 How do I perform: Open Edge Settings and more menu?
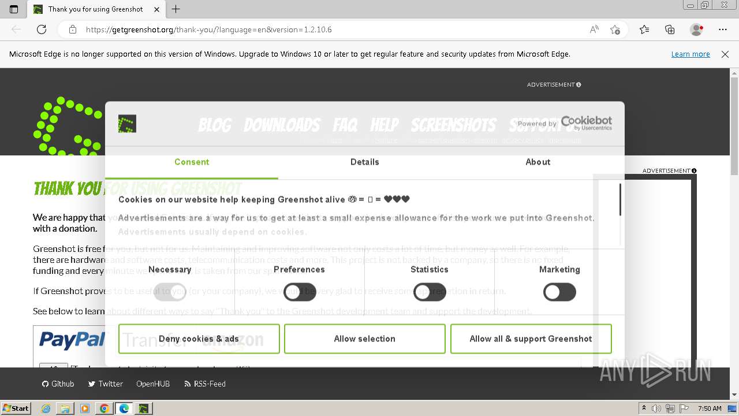[x=723, y=29]
